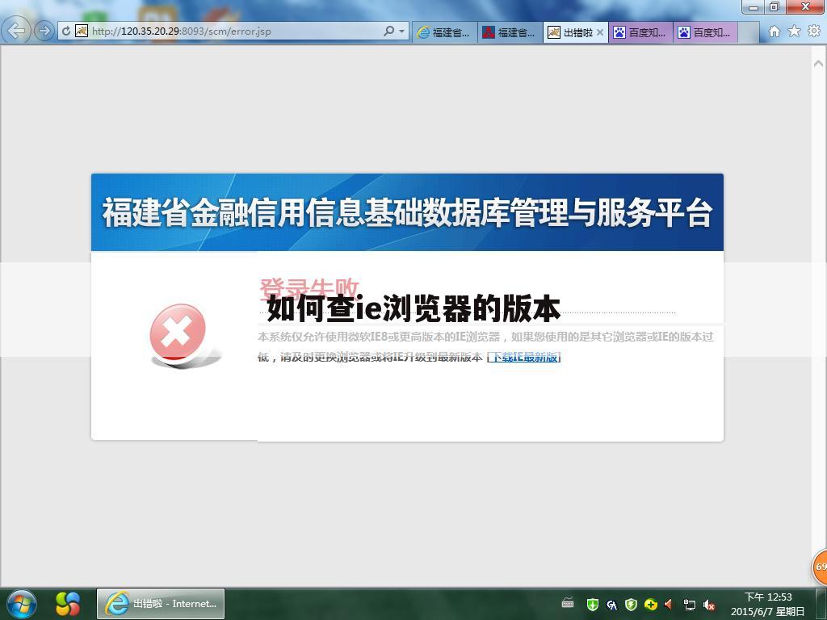Viewport: 827px width, 620px height.
Task: Click the red error cross icon on the page
Action: tap(179, 332)
